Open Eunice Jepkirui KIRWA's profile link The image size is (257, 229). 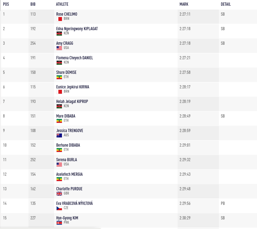tap(73, 87)
